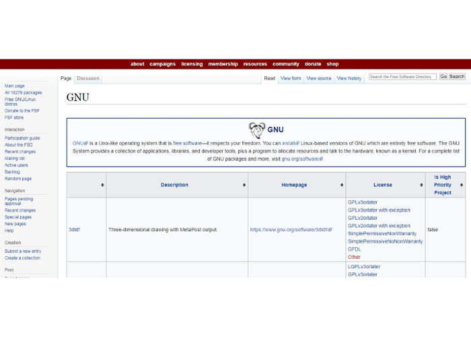This screenshot has width=471, height=337.
Task: Sort table by License column arrows
Action: point(421,185)
